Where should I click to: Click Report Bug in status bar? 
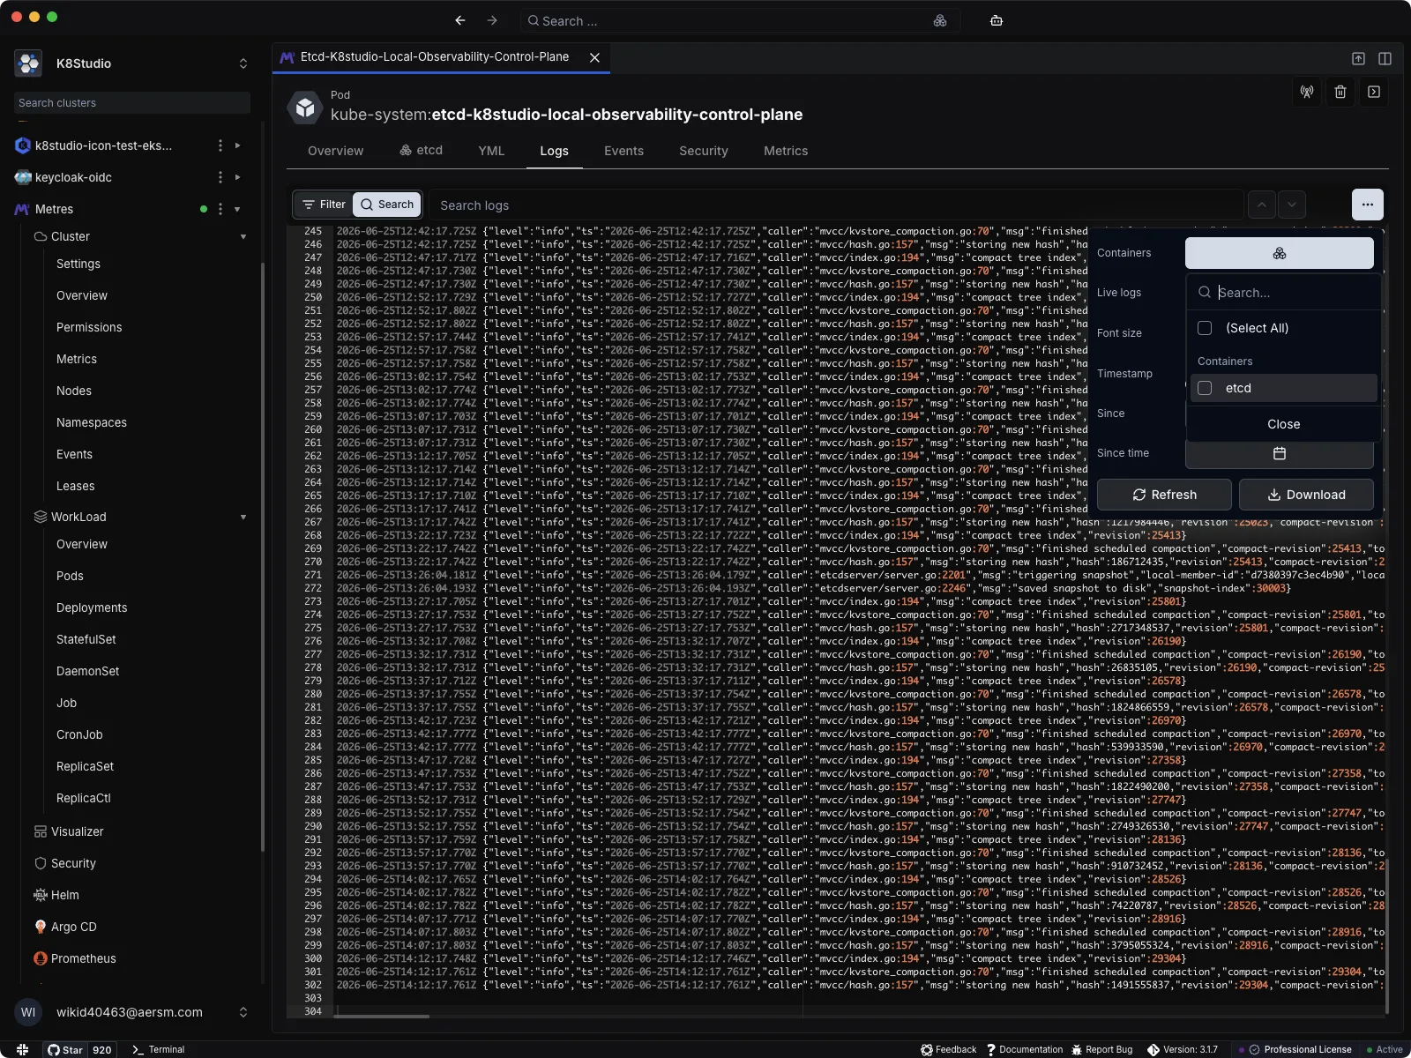1101,1049
